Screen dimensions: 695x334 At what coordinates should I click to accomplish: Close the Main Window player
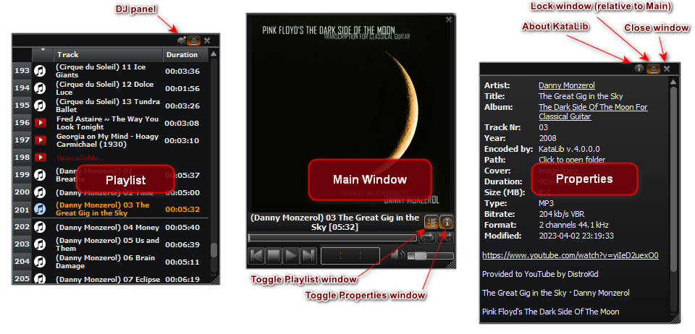[x=449, y=20]
